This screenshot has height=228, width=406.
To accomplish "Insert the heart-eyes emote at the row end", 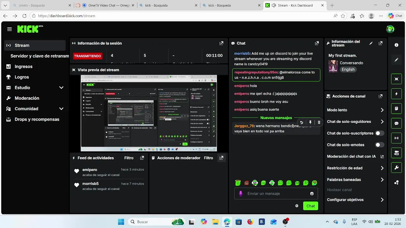I will pos(314,183).
